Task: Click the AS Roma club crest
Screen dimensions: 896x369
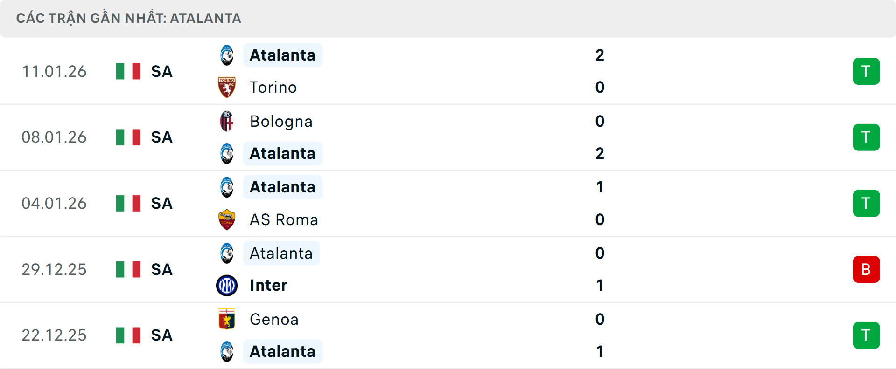Action: tap(227, 219)
